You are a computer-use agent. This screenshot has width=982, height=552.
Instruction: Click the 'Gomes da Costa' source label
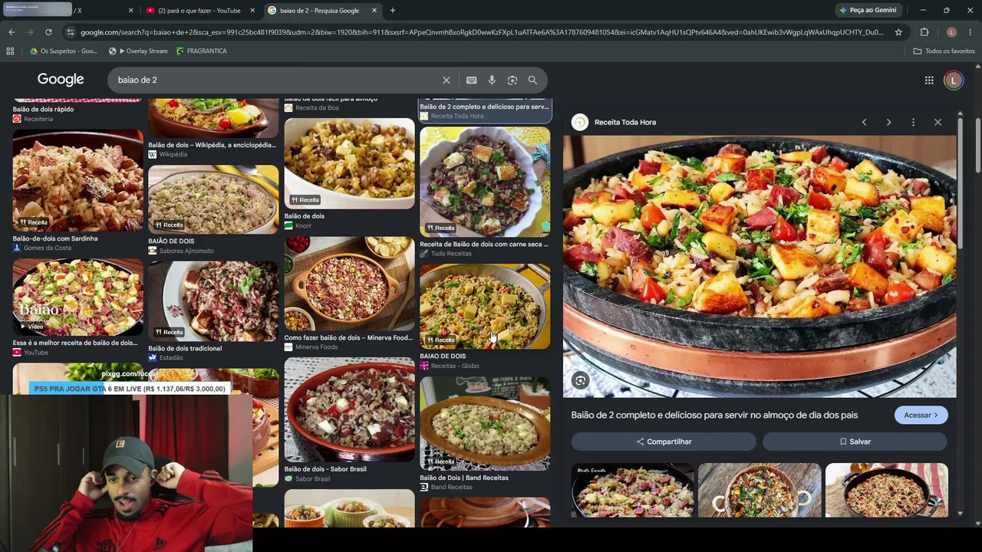(48, 248)
